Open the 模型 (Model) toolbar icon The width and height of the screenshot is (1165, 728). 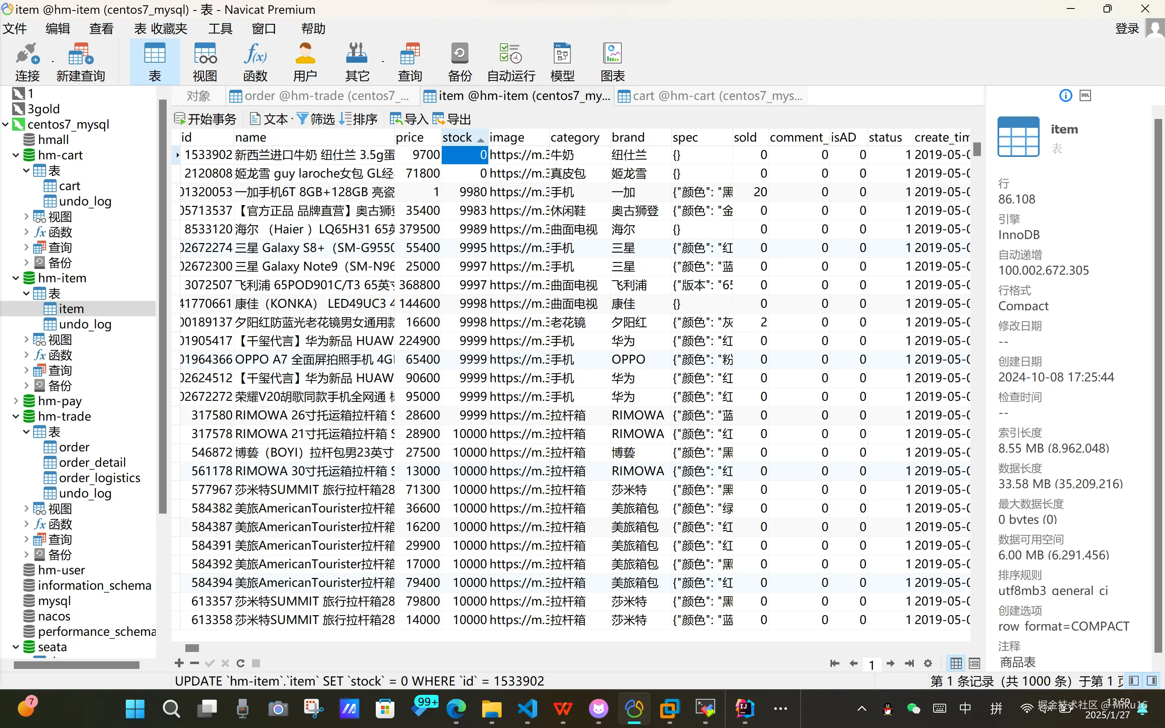(x=562, y=61)
